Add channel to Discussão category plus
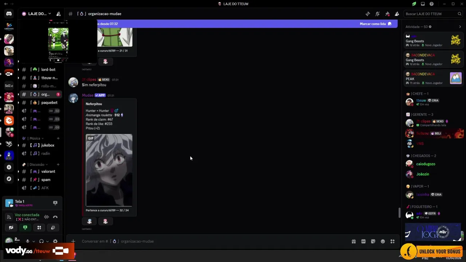This screenshot has height=262, width=466. [x=58, y=164]
